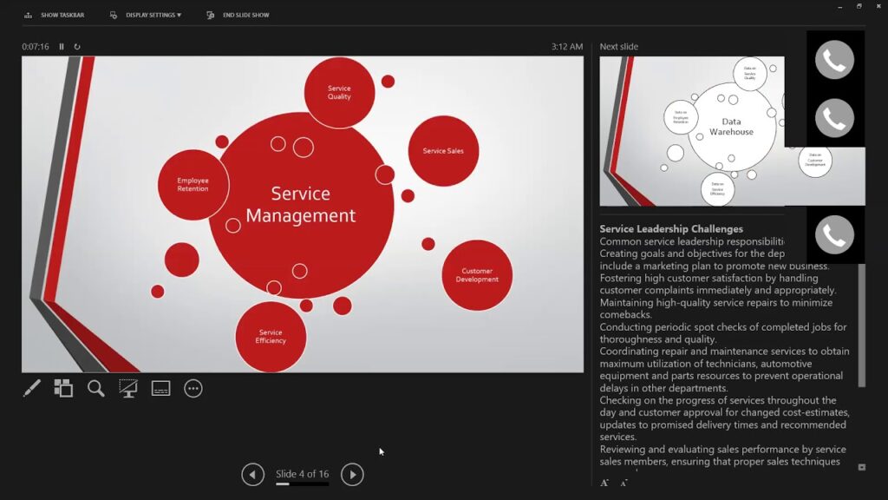Pause the presentation timer
Screen dimensions: 888x500
click(x=62, y=47)
